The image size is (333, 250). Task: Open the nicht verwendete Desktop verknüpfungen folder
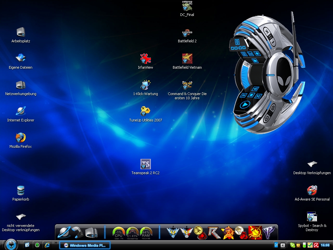[20, 223]
